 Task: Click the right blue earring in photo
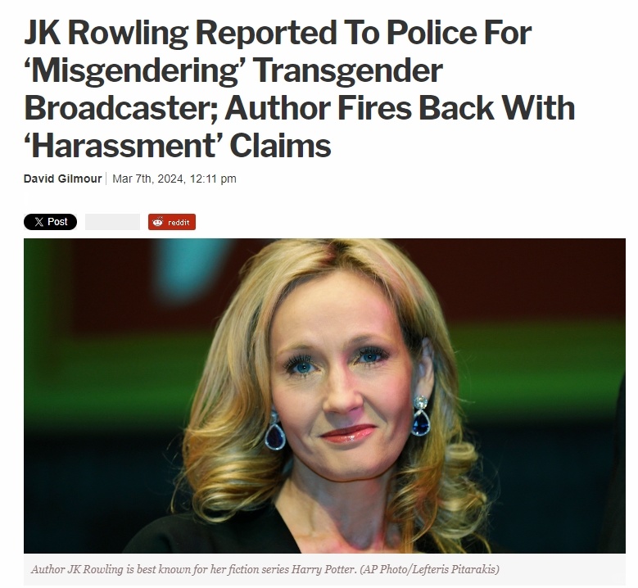(x=421, y=416)
